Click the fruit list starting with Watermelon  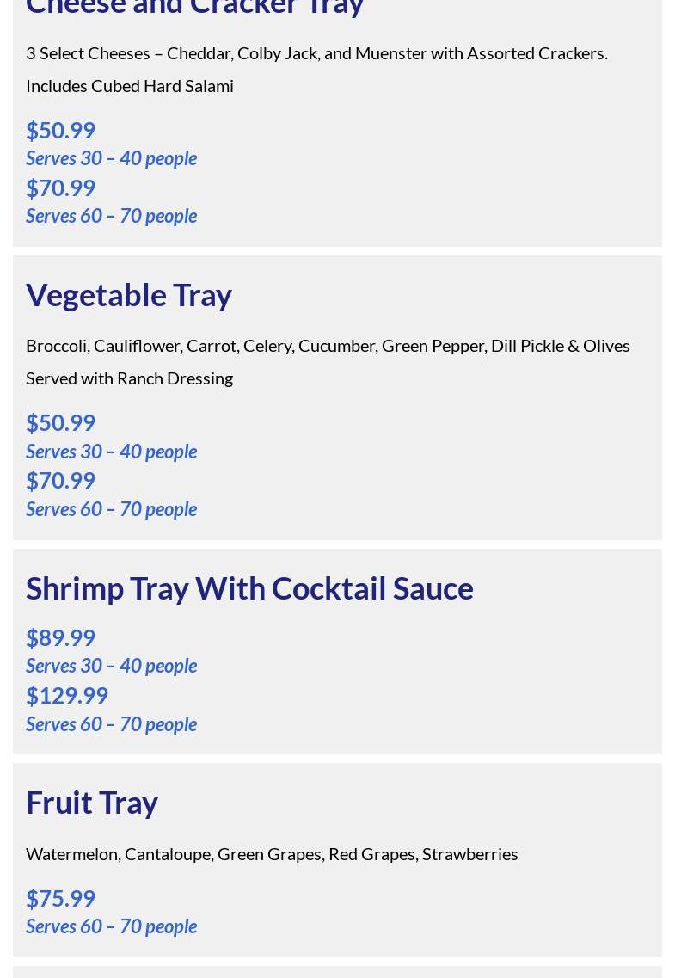click(x=272, y=853)
